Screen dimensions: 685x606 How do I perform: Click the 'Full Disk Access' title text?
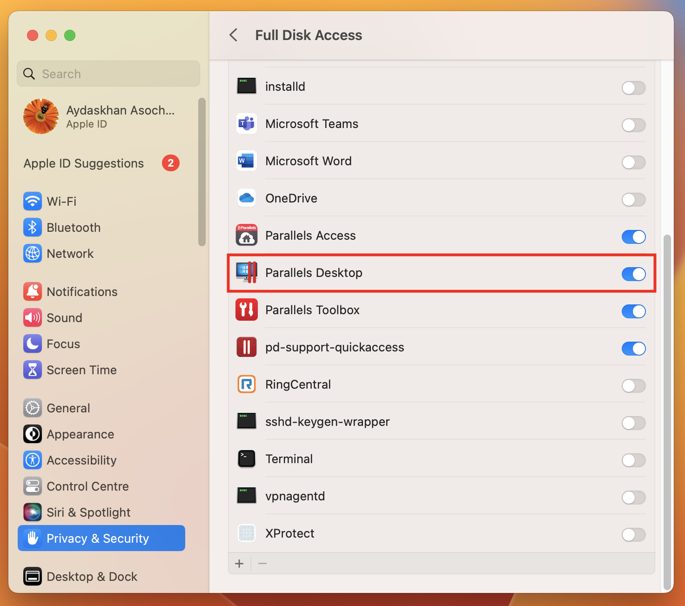tap(309, 35)
